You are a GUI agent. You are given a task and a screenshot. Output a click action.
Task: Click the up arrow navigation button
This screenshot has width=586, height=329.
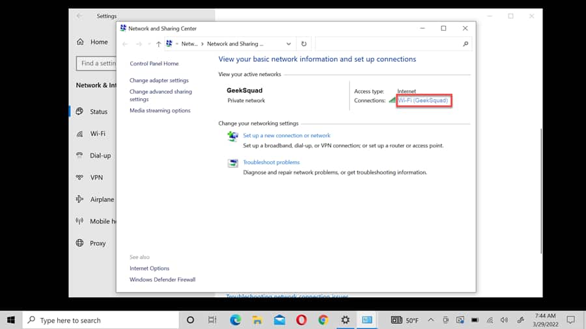158,44
